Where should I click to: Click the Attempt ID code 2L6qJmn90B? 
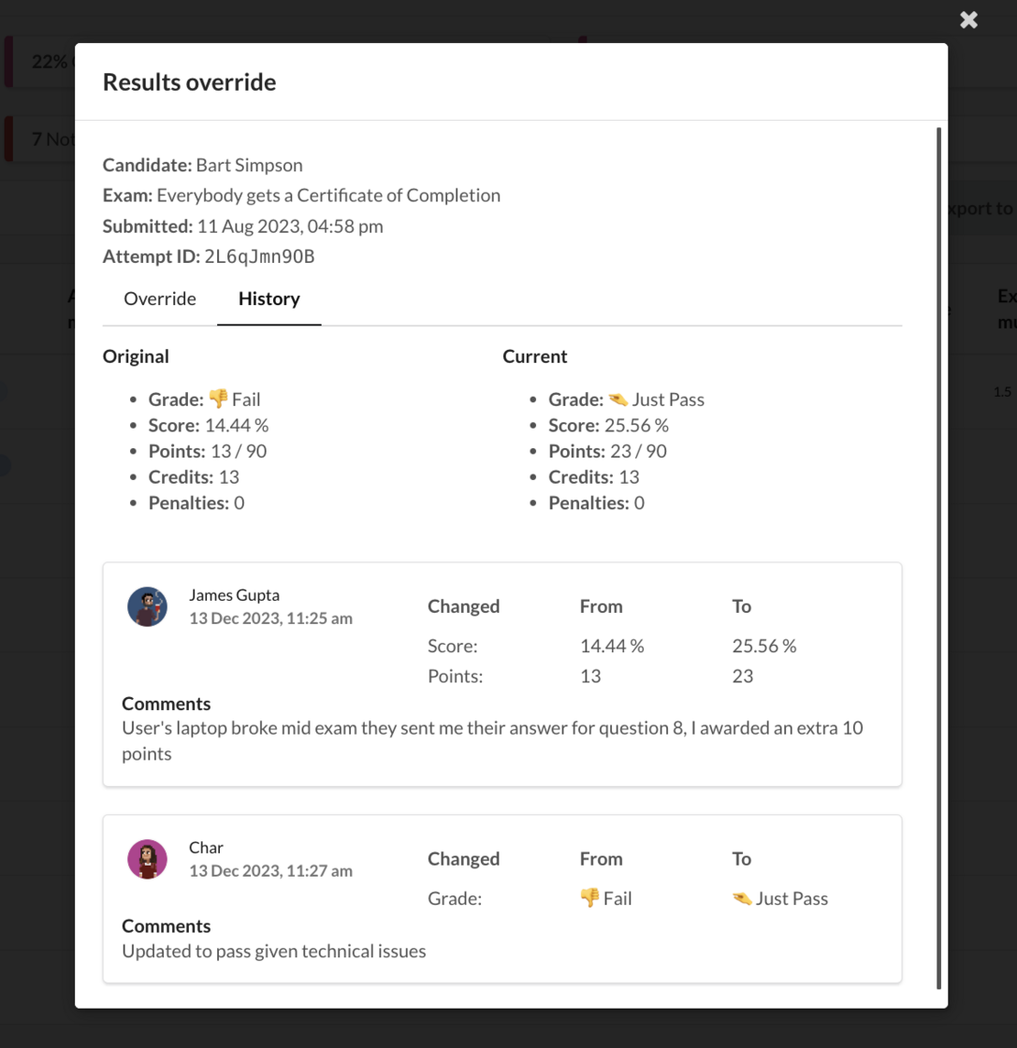[259, 256]
